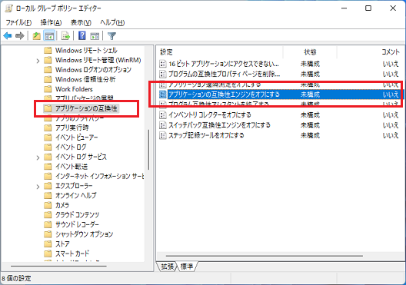Select オンライン ヘルプ folder

(x=75, y=195)
